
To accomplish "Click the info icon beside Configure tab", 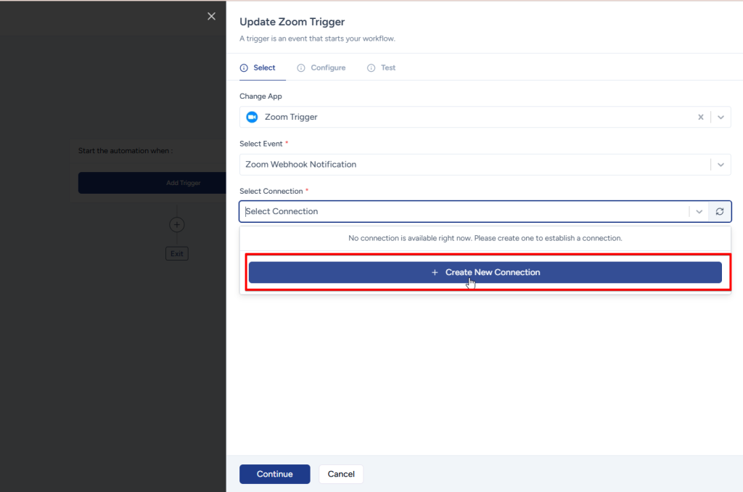I will pos(301,68).
